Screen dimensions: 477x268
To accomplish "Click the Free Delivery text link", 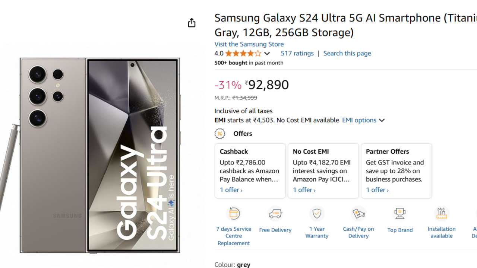I will click(275, 230).
